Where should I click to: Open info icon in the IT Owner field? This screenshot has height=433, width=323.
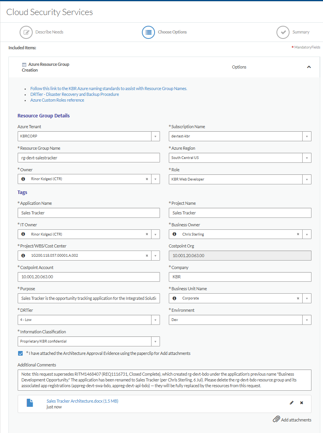[23, 234]
